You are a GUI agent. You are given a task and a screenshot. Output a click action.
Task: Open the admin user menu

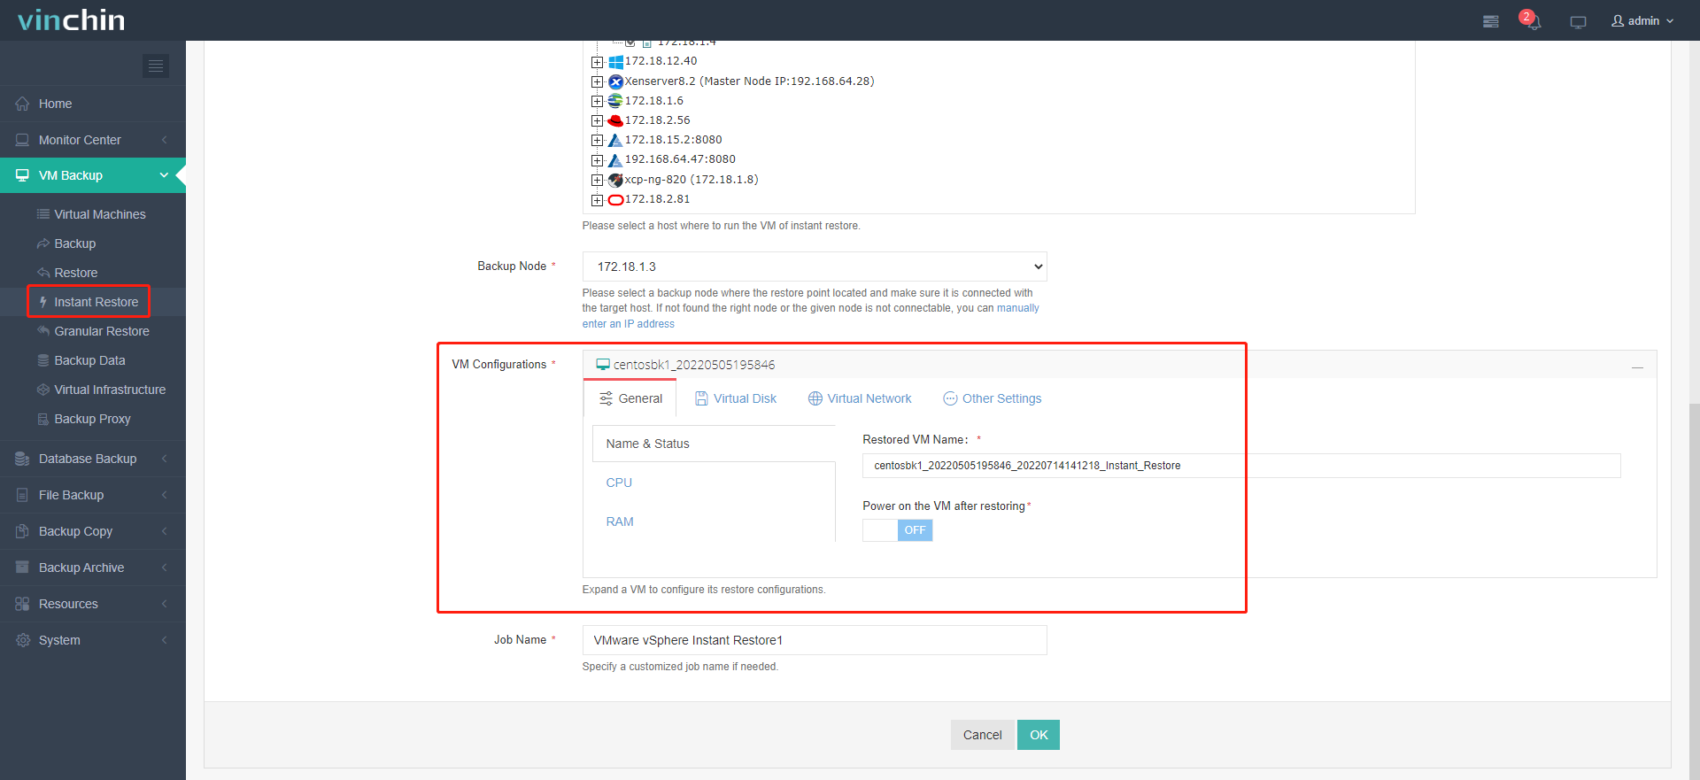coord(1642,20)
